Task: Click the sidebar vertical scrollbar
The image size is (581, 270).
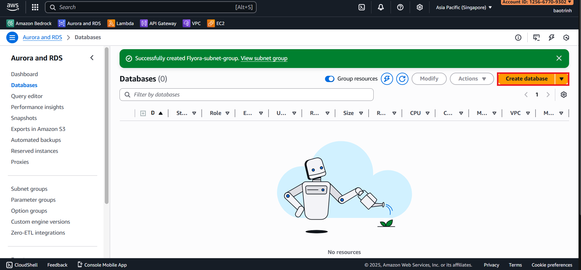Action: point(107,125)
